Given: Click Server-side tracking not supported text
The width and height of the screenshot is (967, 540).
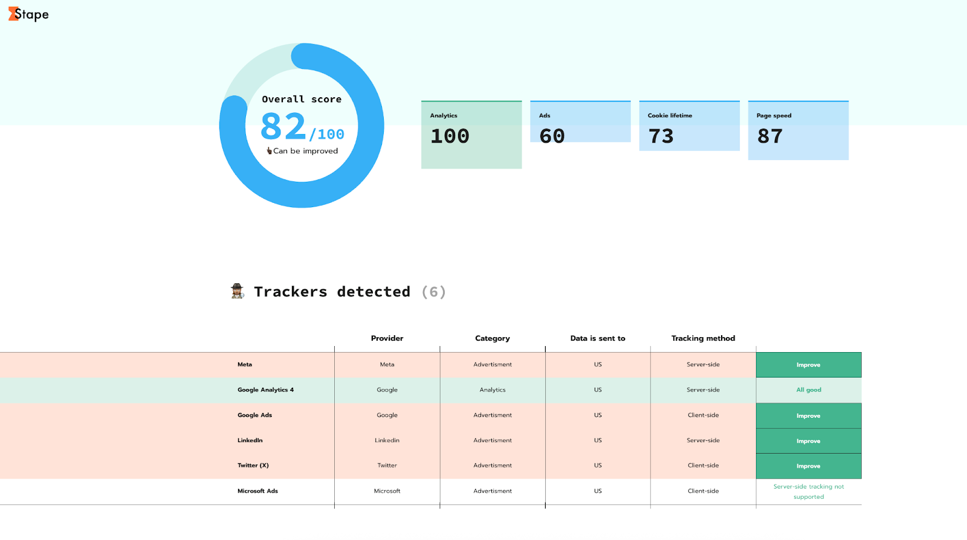Looking at the screenshot, I should [809, 492].
